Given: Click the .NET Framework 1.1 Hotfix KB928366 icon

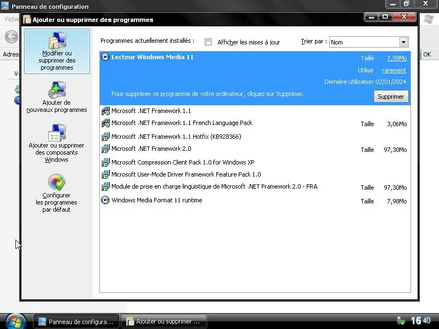Looking at the screenshot, I should pyautogui.click(x=105, y=137).
